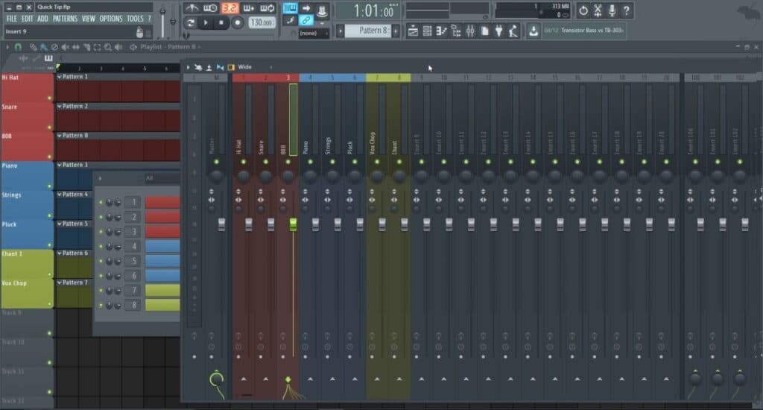Open the project info page icon
This screenshot has height=410, width=763.
click(484, 31)
